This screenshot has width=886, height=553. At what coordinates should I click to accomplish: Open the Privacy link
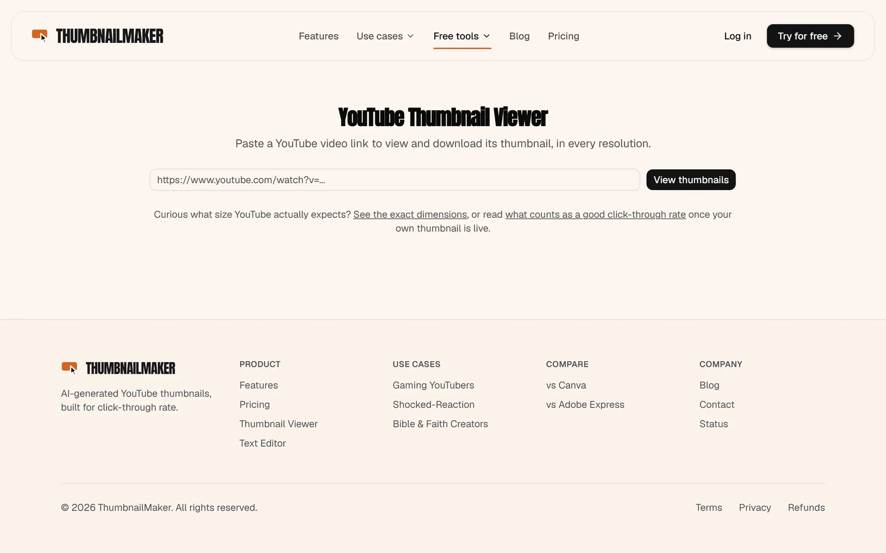(x=755, y=507)
